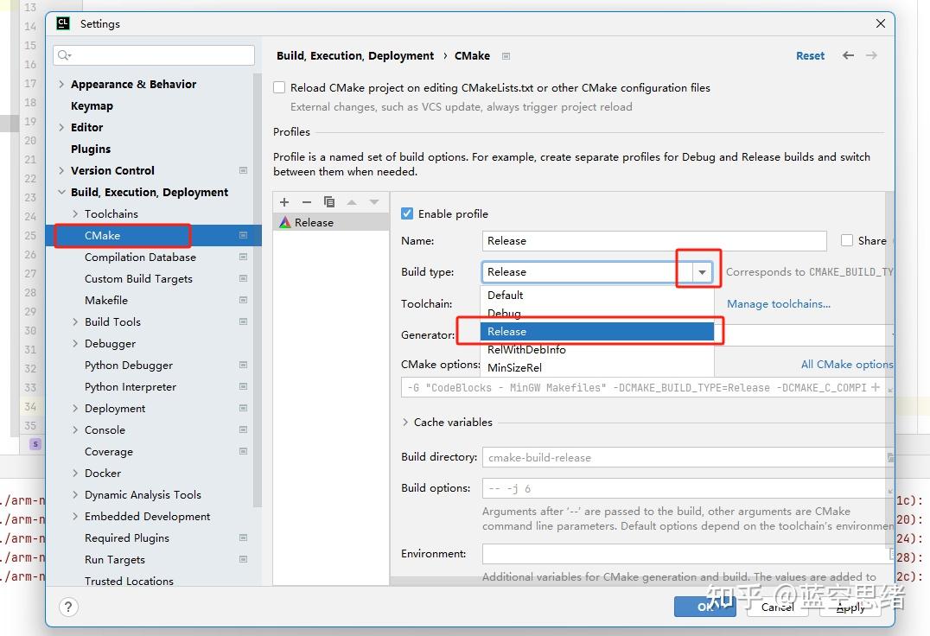
Task: Expand the Debugger node
Action: tap(75, 344)
